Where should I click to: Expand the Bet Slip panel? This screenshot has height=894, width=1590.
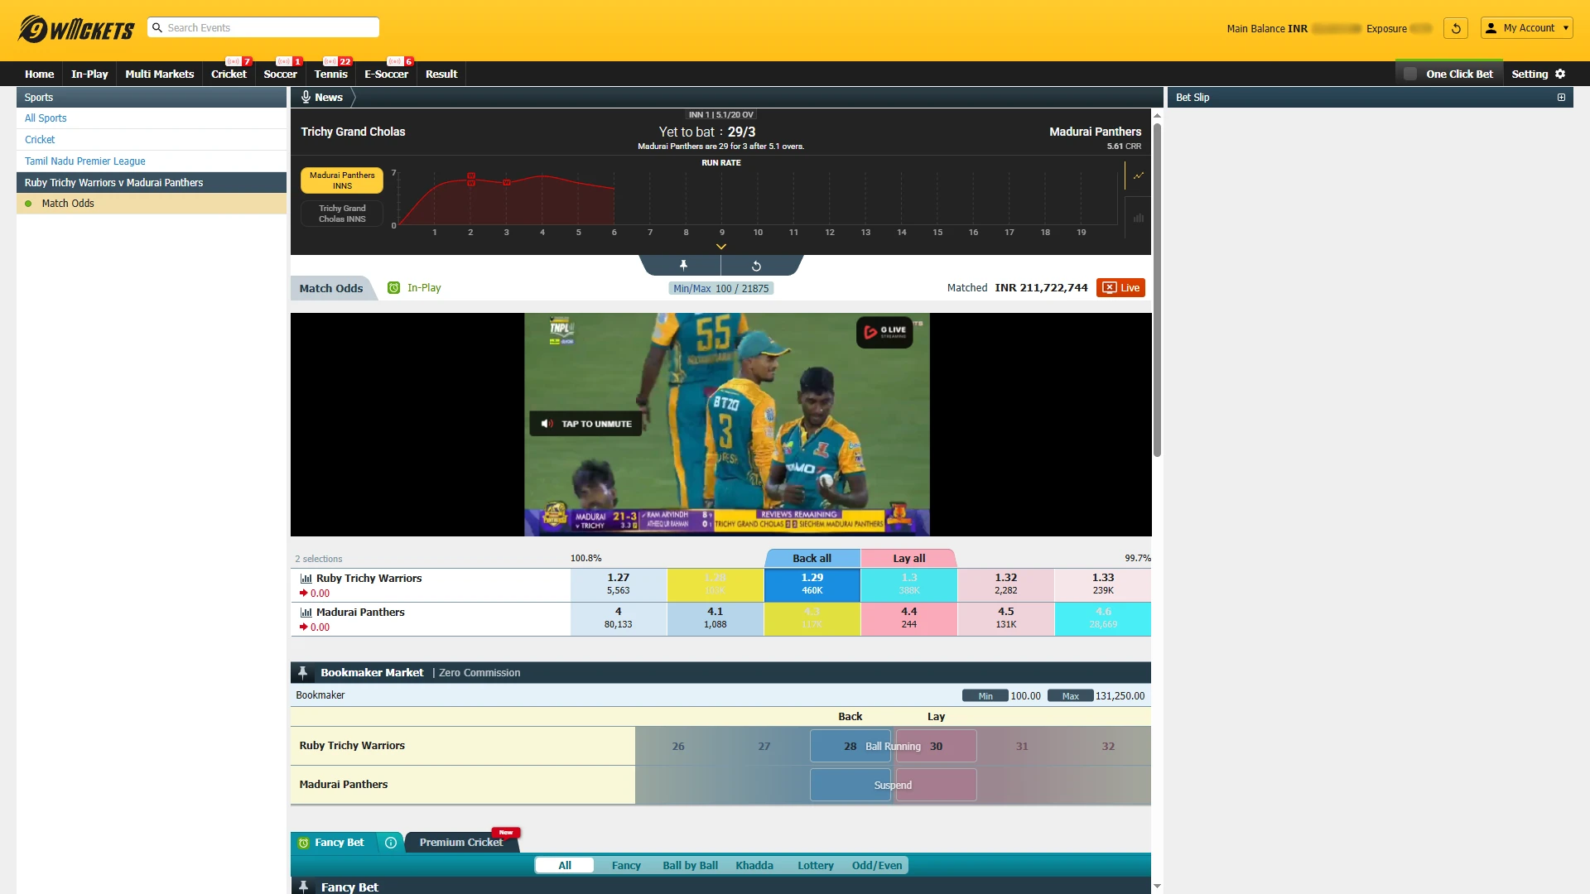click(x=1561, y=97)
